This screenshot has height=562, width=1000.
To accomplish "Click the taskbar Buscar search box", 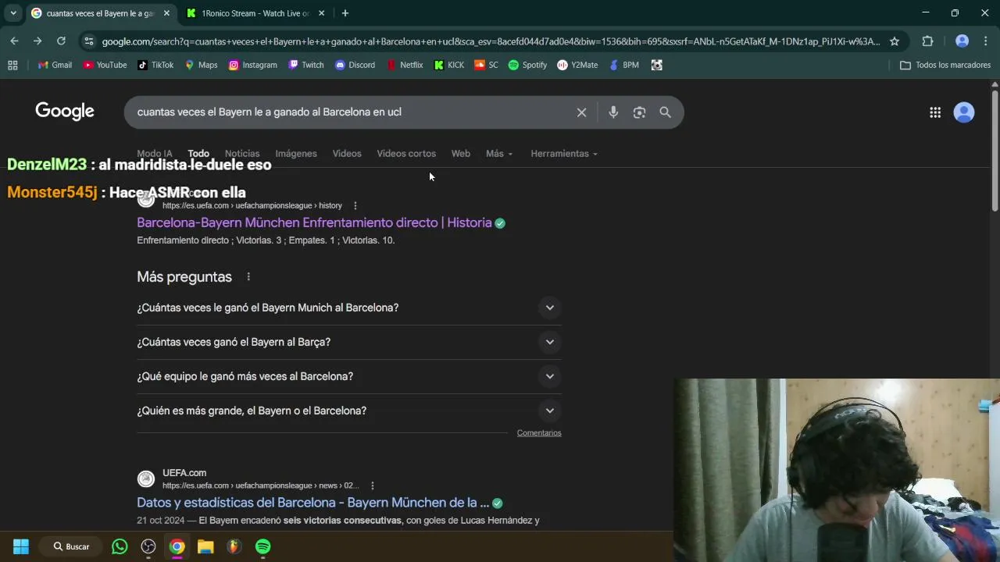I will tap(70, 546).
